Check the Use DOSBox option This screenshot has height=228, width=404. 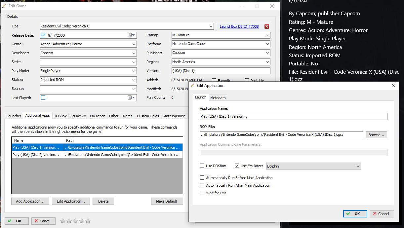click(x=202, y=166)
